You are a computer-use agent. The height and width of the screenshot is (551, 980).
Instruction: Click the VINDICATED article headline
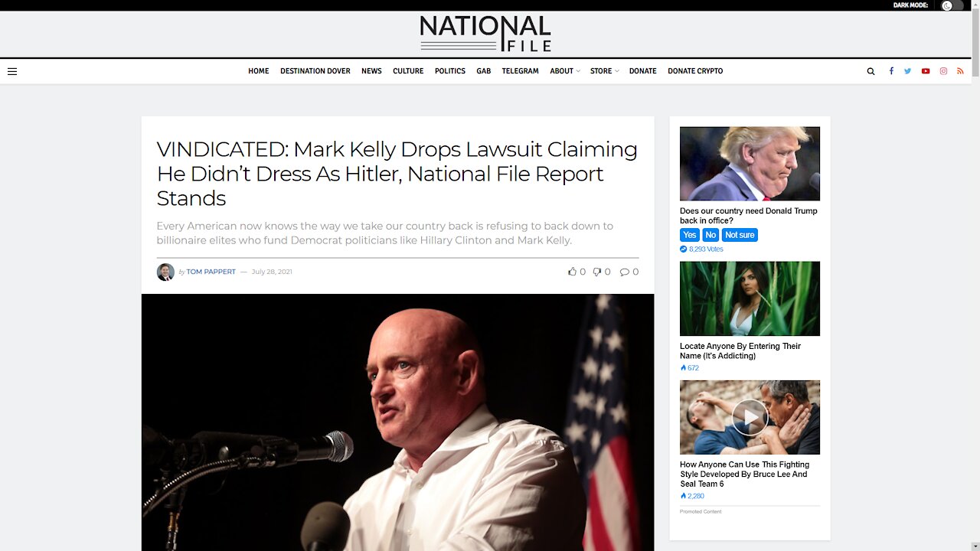coord(397,174)
